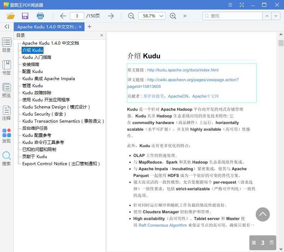Close the Apache Kudu document tab
The image size is (284, 252).
point(80,27)
